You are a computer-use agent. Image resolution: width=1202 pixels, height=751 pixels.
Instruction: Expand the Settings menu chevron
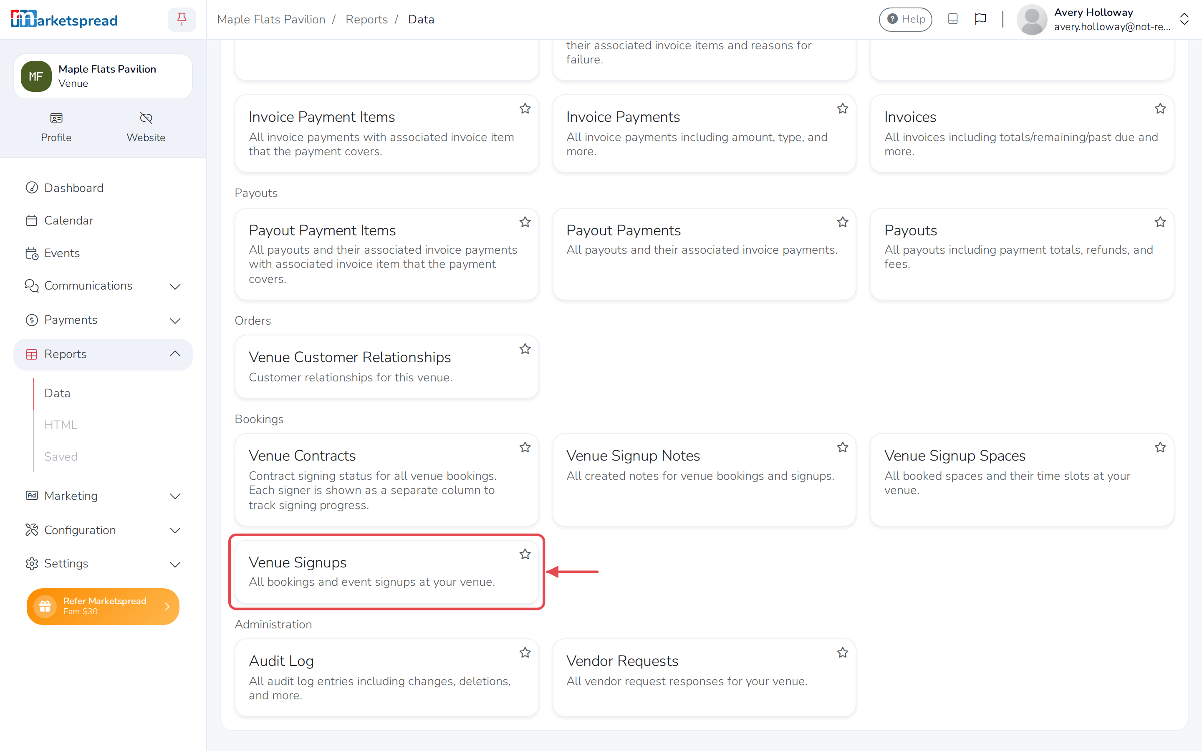[x=175, y=564]
